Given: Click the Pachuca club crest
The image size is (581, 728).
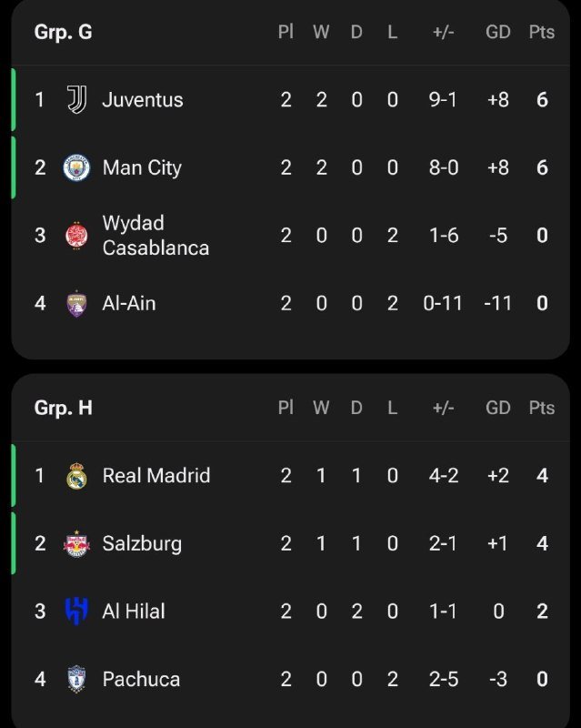Looking at the screenshot, I should 76,680.
